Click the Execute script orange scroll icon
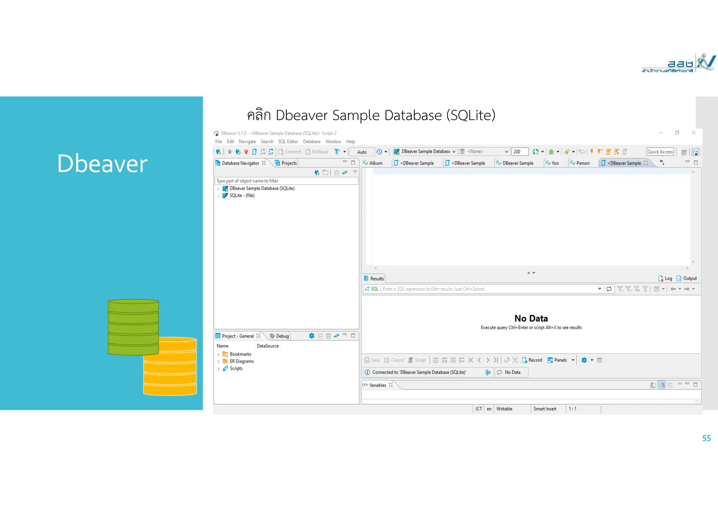Screen dimensions: 718x507 click(x=608, y=152)
